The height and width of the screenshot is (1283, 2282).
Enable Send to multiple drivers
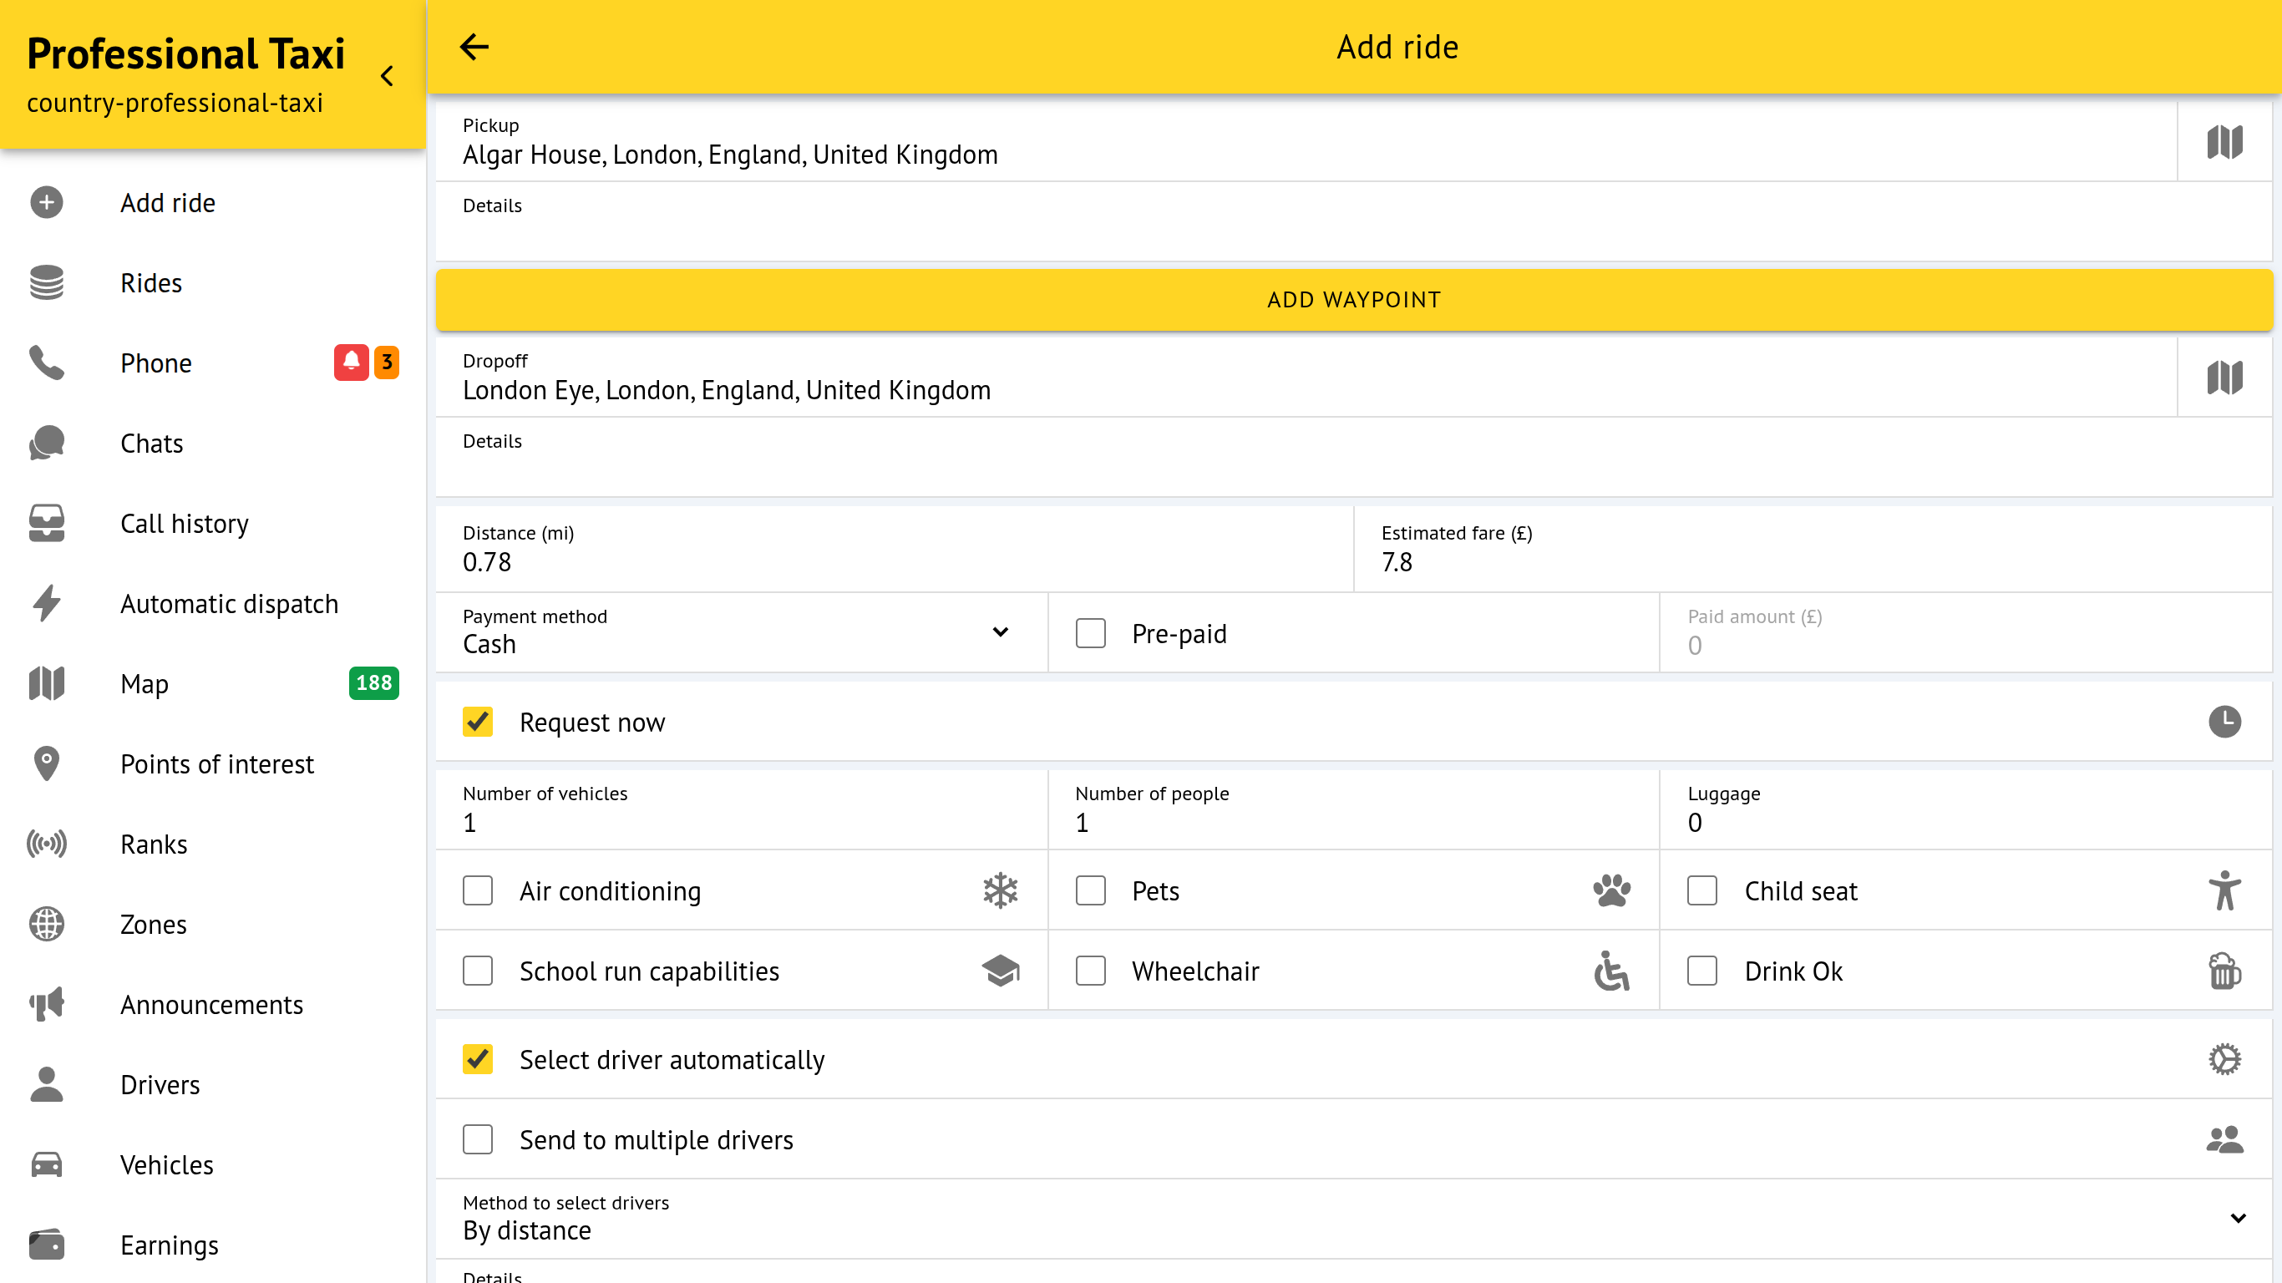click(x=478, y=1139)
